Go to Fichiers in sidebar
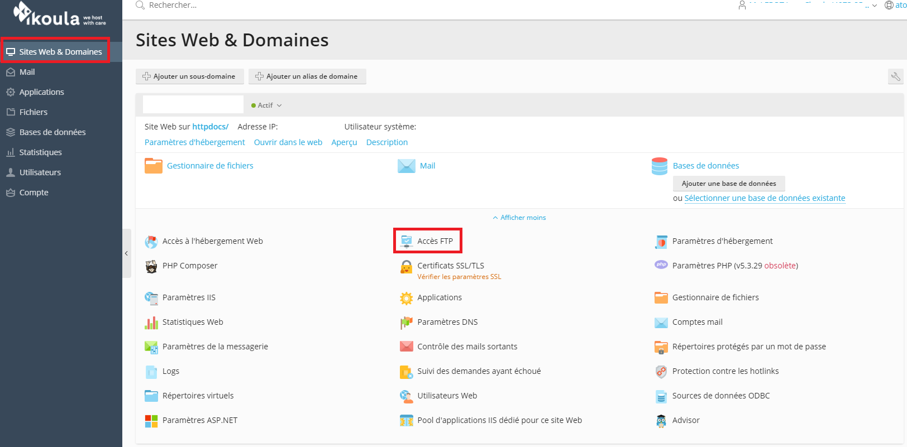Viewport: 907px width, 447px height. pyautogui.click(x=61, y=112)
